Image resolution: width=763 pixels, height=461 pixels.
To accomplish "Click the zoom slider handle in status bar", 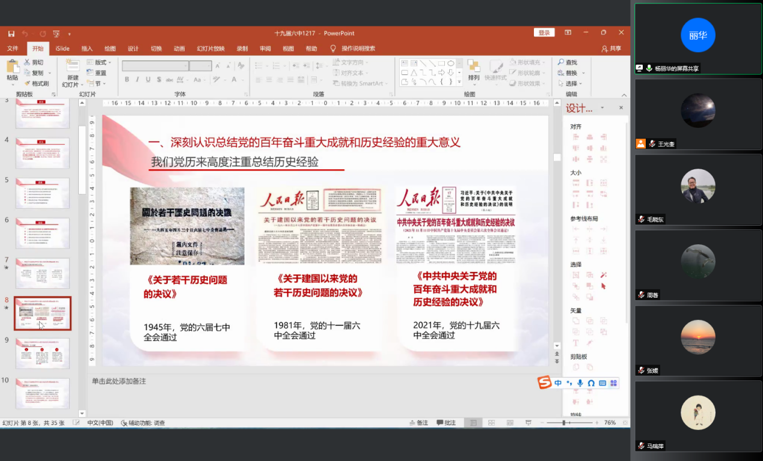I will pyautogui.click(x=563, y=423).
